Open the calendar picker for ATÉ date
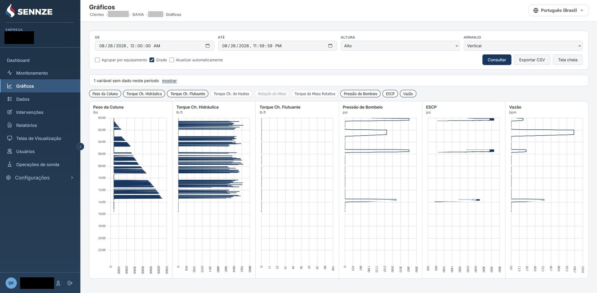Viewport: 597px width, 293px height. pyautogui.click(x=330, y=46)
